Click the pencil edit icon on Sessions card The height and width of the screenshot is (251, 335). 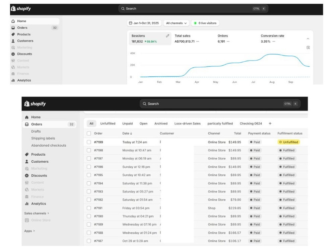[x=167, y=36]
